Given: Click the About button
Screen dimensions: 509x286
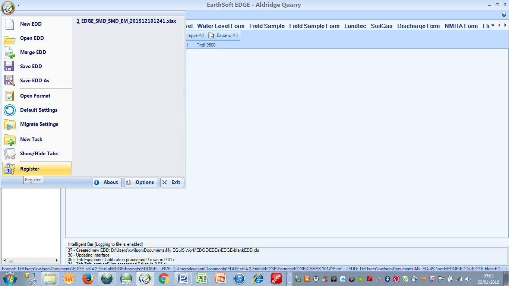Looking at the screenshot, I should tap(107, 182).
